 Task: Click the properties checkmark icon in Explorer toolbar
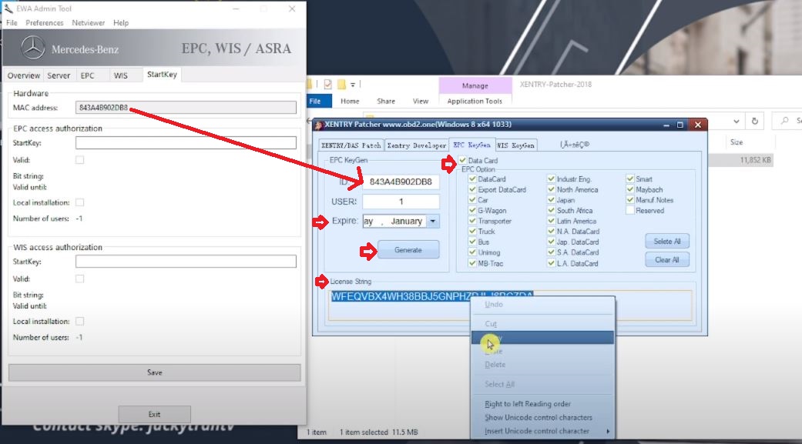(x=328, y=85)
